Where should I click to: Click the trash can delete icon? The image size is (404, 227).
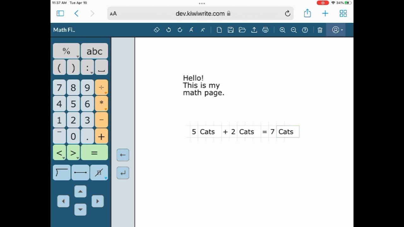click(320, 30)
